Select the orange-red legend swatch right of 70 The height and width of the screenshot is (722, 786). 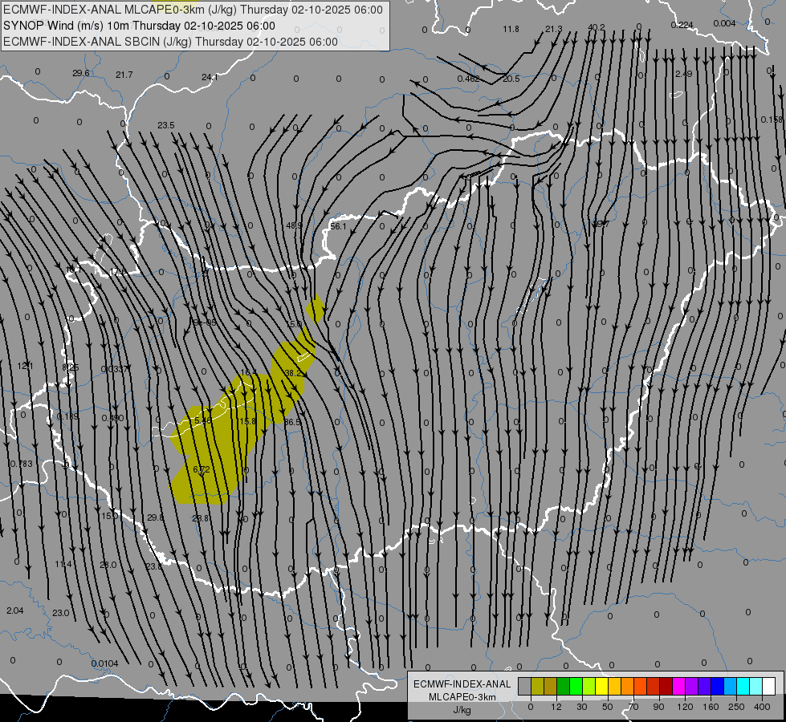coord(640,687)
